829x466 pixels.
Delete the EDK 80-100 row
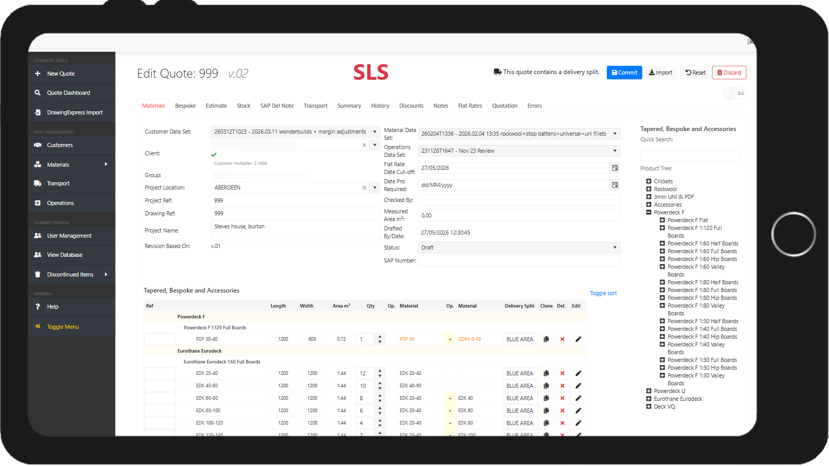[562, 411]
